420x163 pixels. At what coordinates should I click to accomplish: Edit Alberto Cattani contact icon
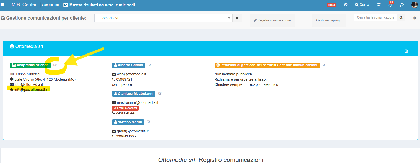coord(149,65)
